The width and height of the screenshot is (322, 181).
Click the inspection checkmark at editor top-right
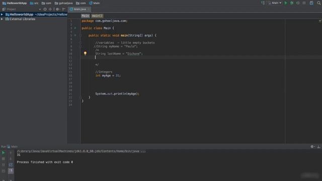[x=320, y=21]
